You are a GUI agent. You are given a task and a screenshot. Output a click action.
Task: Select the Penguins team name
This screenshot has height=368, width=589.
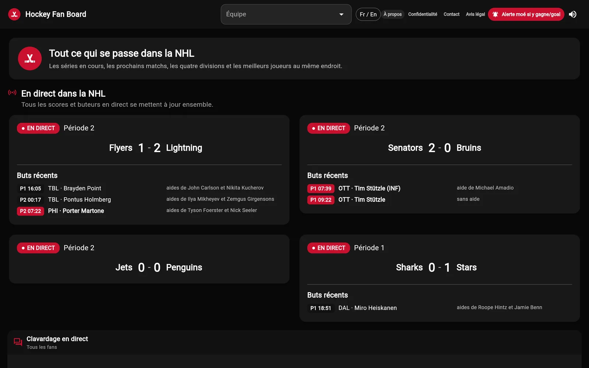[184, 268]
